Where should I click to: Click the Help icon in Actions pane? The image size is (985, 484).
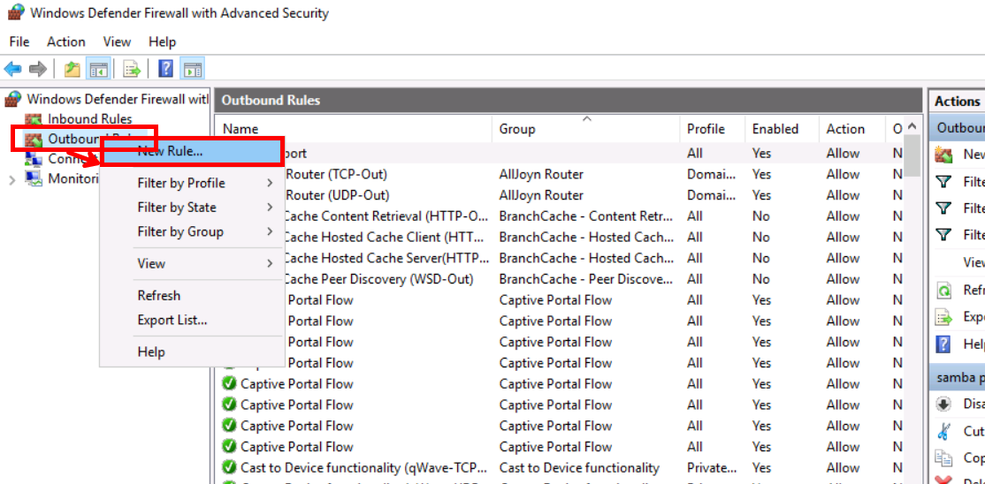(x=943, y=344)
